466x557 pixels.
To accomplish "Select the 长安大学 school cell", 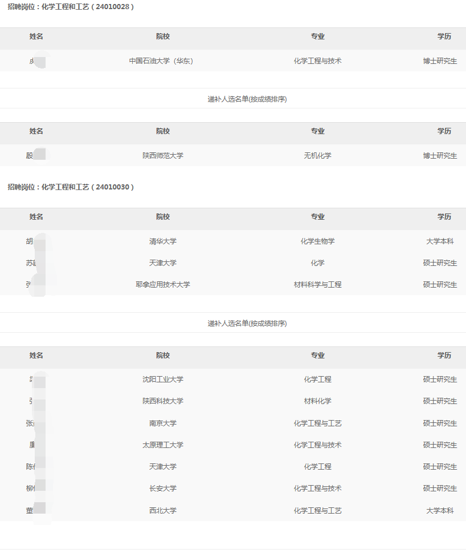I will pos(162,489).
